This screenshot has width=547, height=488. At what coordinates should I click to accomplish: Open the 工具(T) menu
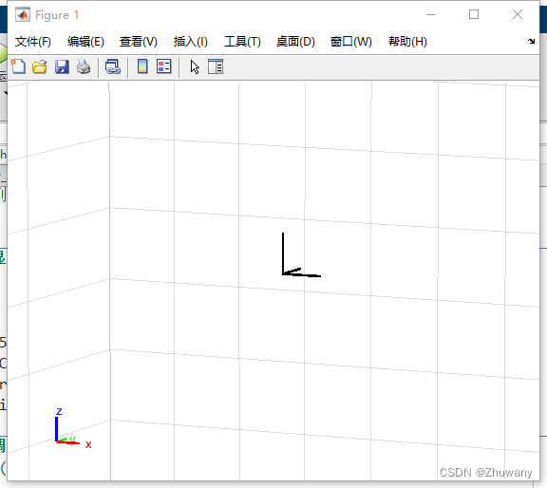tap(242, 42)
